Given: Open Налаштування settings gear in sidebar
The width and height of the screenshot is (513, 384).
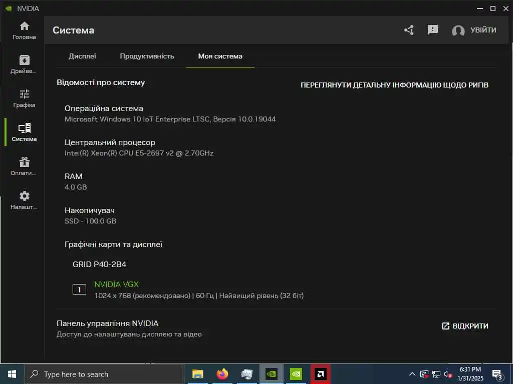Looking at the screenshot, I should 24,200.
